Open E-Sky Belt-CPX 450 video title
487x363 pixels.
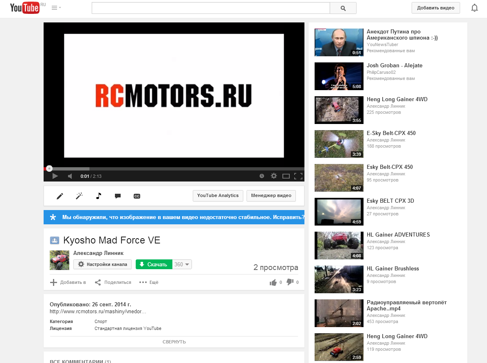391,133
